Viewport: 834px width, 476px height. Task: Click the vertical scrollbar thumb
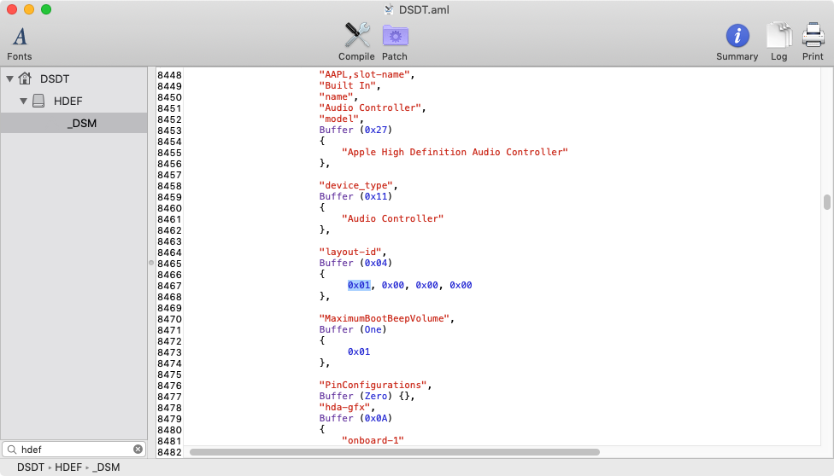[x=827, y=202]
